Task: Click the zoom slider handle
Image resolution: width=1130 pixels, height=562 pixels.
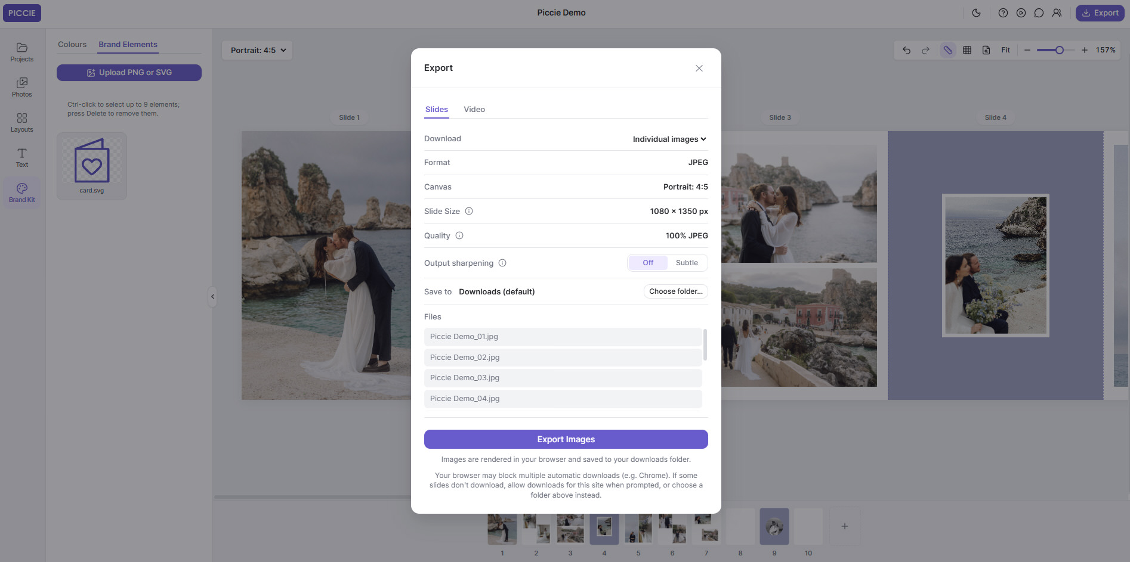Action: pos(1060,50)
